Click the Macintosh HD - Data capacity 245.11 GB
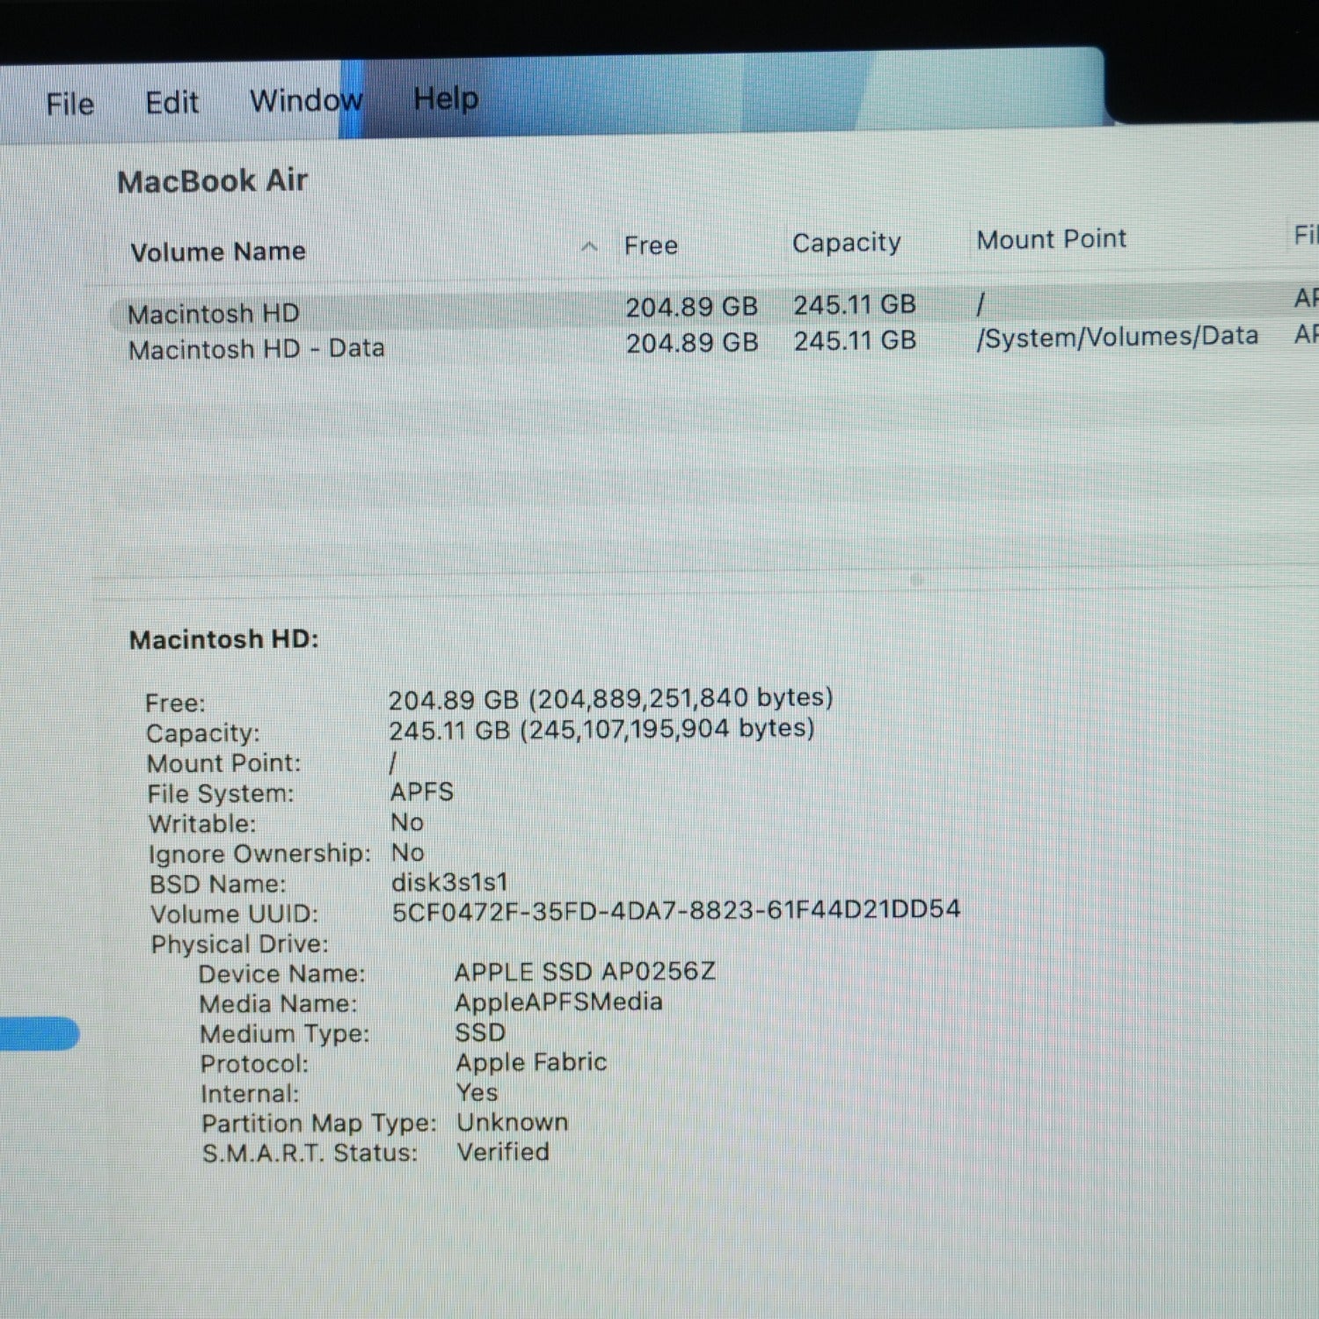1319x1319 pixels. (x=855, y=340)
